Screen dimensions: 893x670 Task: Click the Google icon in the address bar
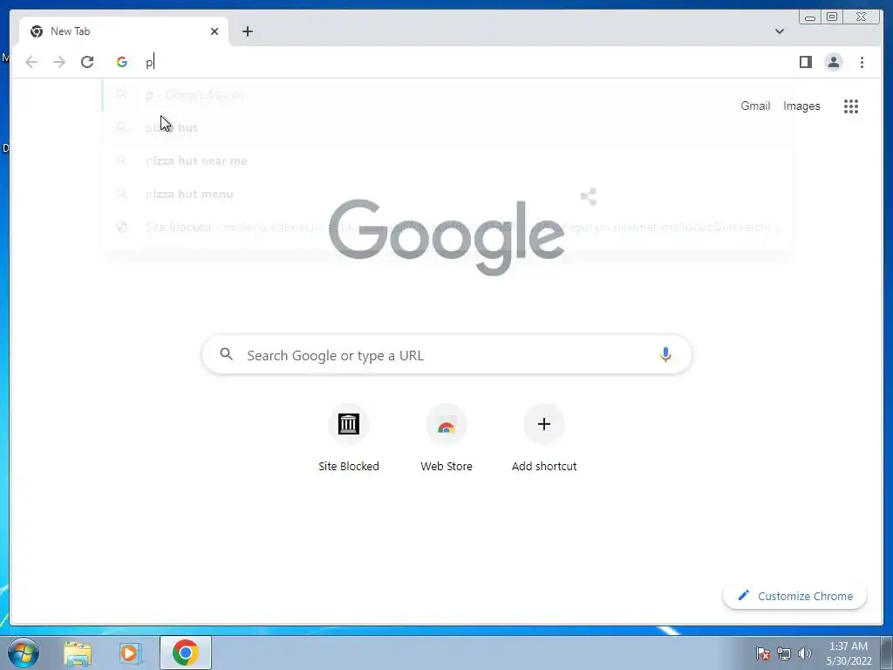(122, 62)
